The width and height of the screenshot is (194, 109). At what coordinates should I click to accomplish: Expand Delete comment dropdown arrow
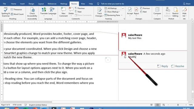(x=71, y=16)
